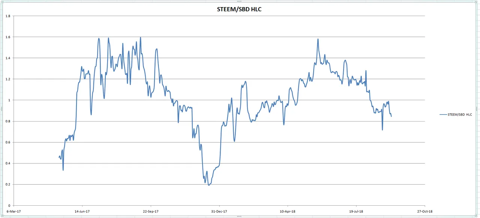
Task: Select the 0 y-axis label
Action: (9, 205)
